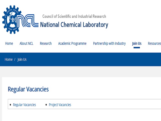Viewport: 161px width, 121px height.
Task: Click the NCL gear logo
Action: [x=20, y=20]
